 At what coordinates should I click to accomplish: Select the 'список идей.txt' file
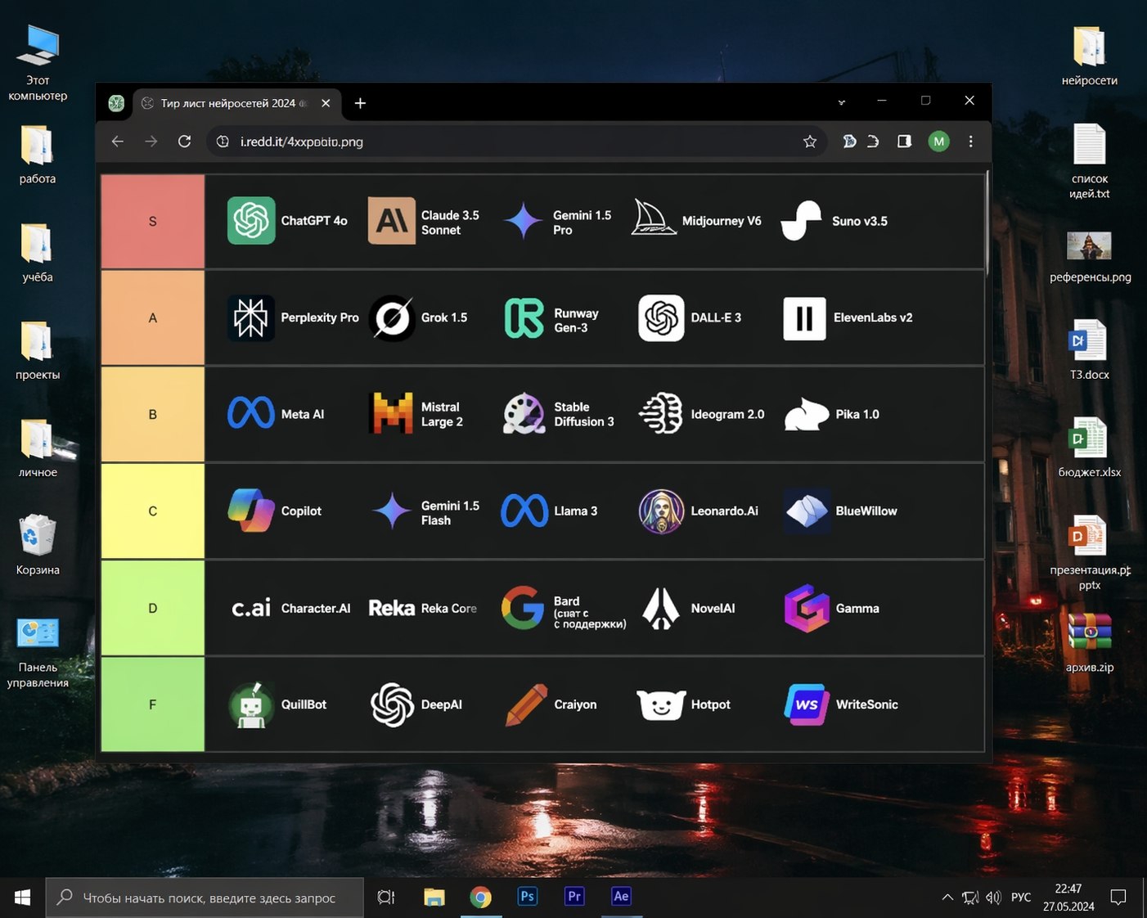point(1090,161)
